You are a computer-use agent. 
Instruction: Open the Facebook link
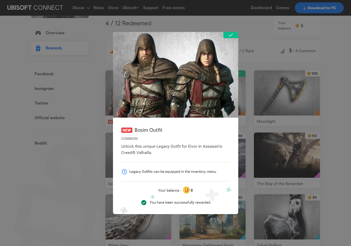click(x=44, y=74)
